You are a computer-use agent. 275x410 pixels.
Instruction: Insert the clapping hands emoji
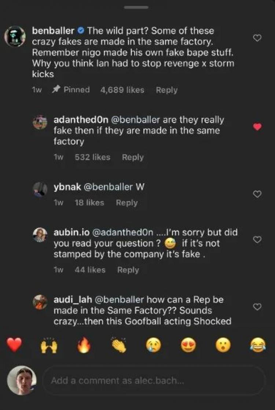118,345
